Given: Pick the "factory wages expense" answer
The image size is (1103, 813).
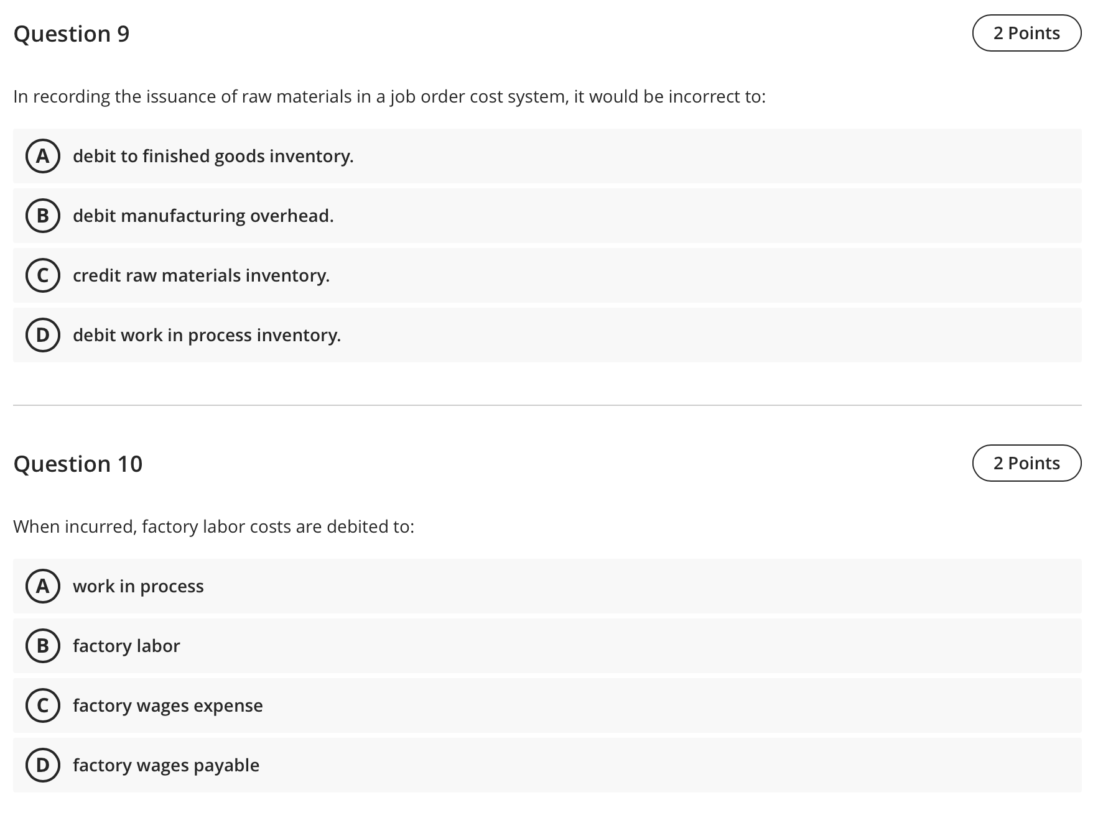Looking at the screenshot, I should tap(167, 705).
